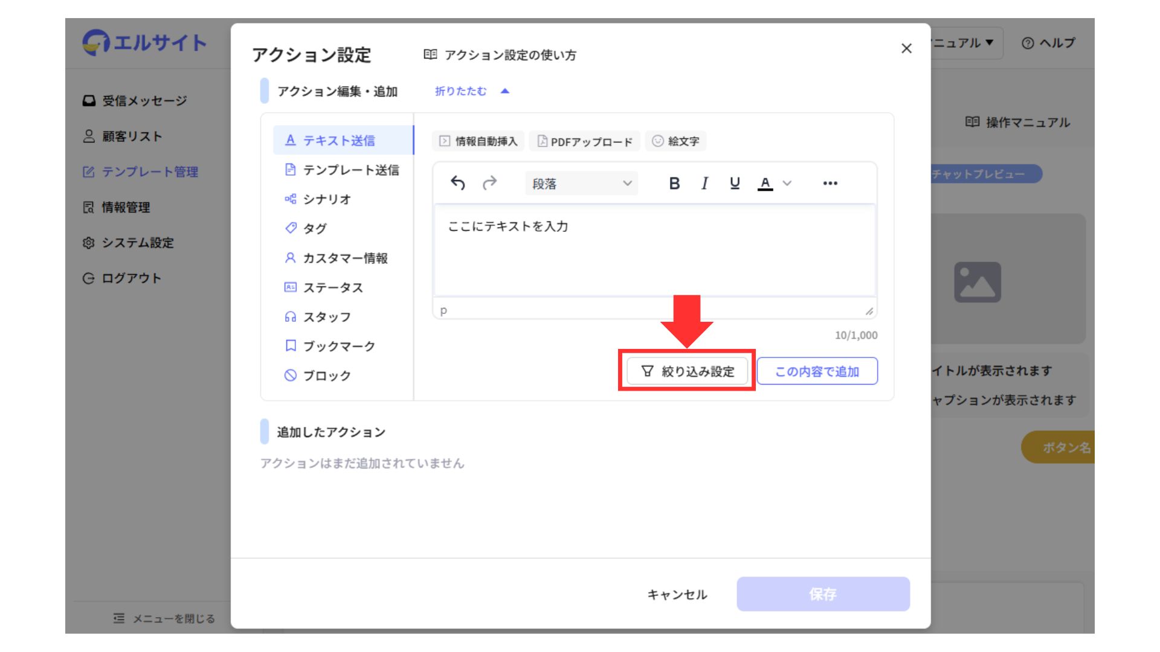The height and width of the screenshot is (652, 1160).
Task: Click the redo arrow in editor toolbar
Action: 489,183
